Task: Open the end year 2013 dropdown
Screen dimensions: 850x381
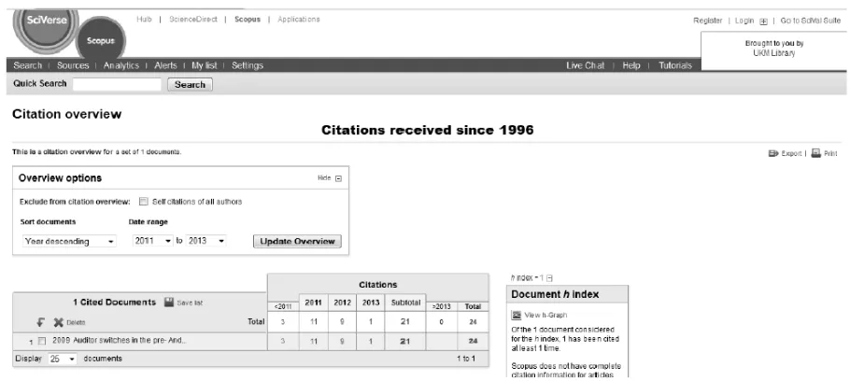Action: pyautogui.click(x=206, y=241)
